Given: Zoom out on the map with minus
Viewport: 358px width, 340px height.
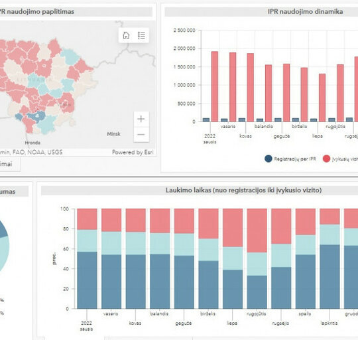Looking at the screenshot, I should click(x=141, y=134).
